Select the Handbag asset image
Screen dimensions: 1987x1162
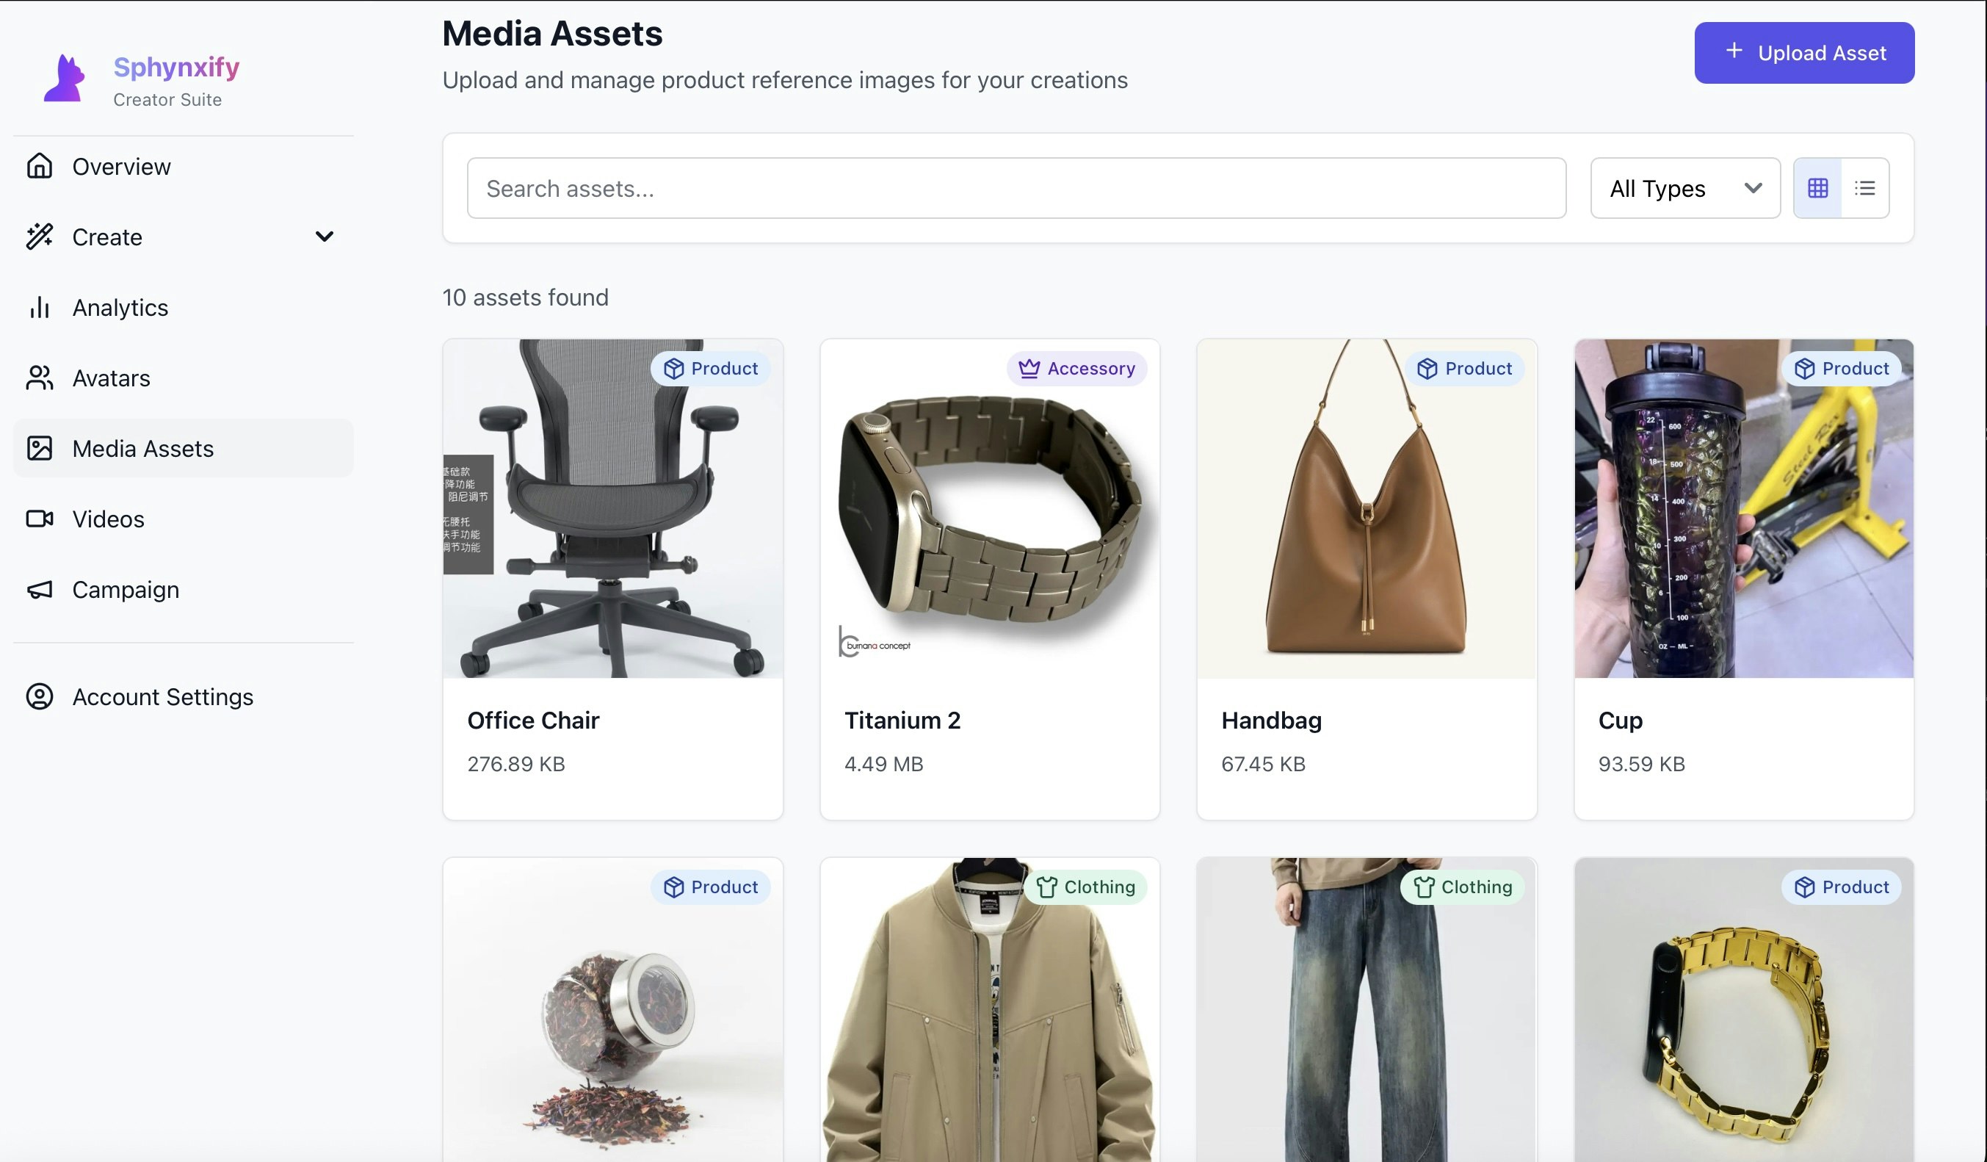click(1367, 509)
